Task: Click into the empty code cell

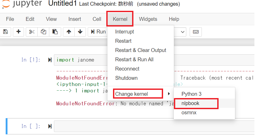Action: coord(154,126)
